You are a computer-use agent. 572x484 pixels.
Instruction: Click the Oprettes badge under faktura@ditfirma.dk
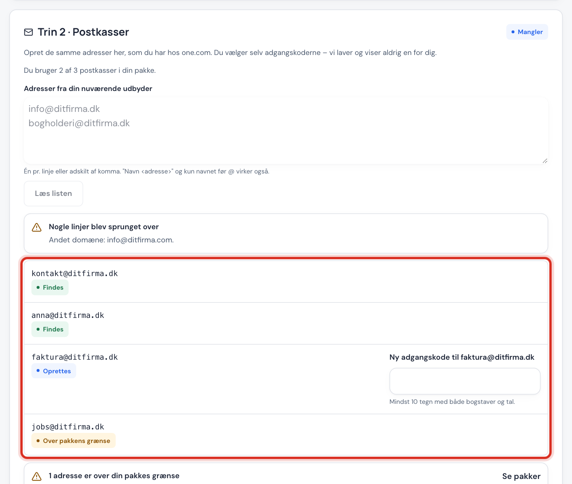coord(54,371)
